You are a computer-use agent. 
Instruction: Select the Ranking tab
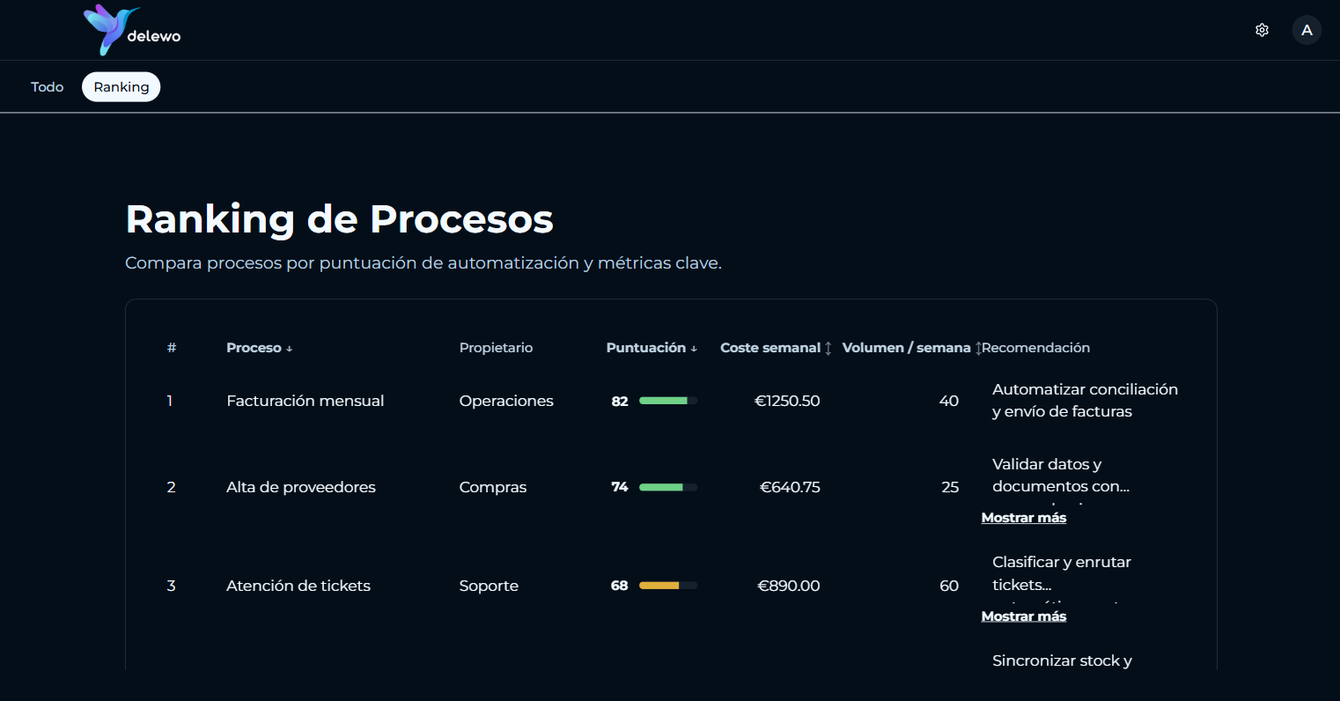pos(121,86)
